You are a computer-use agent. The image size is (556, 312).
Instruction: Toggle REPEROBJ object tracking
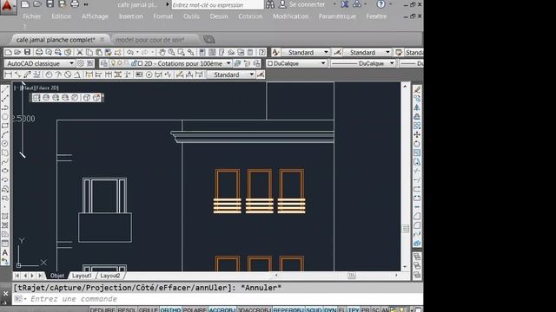[x=288, y=309]
